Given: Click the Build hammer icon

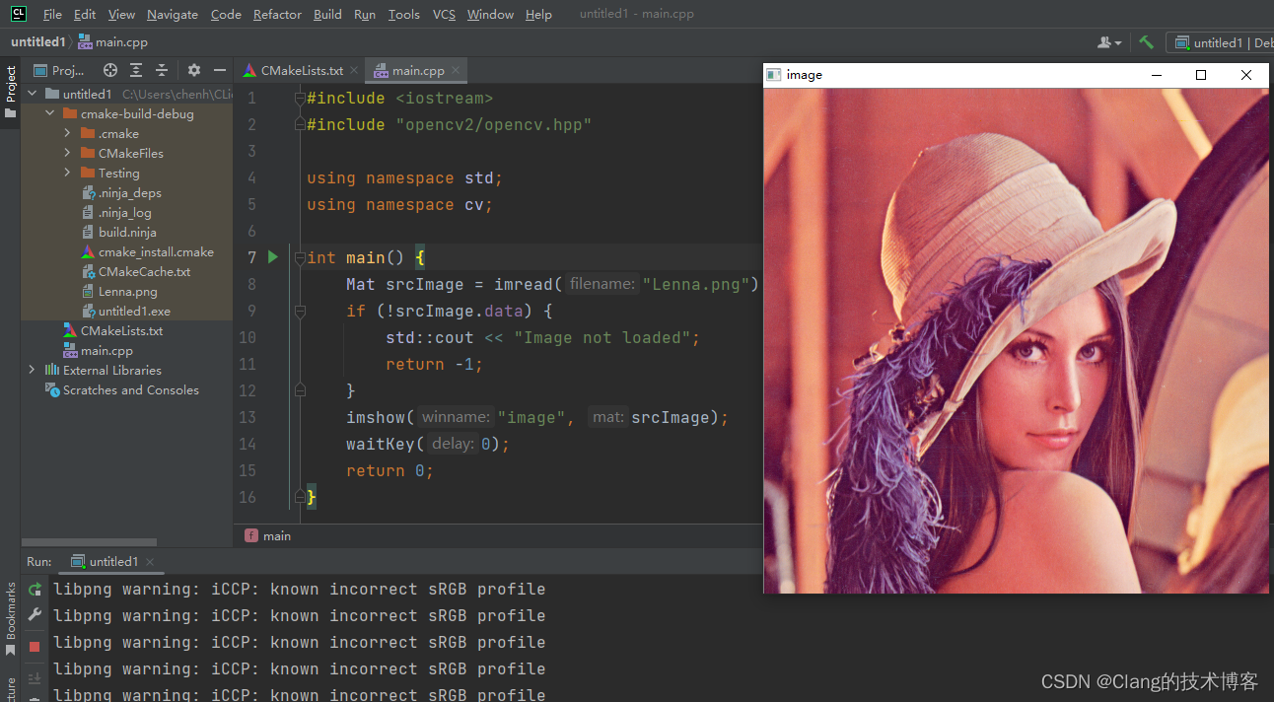Looking at the screenshot, I should pos(1146,42).
